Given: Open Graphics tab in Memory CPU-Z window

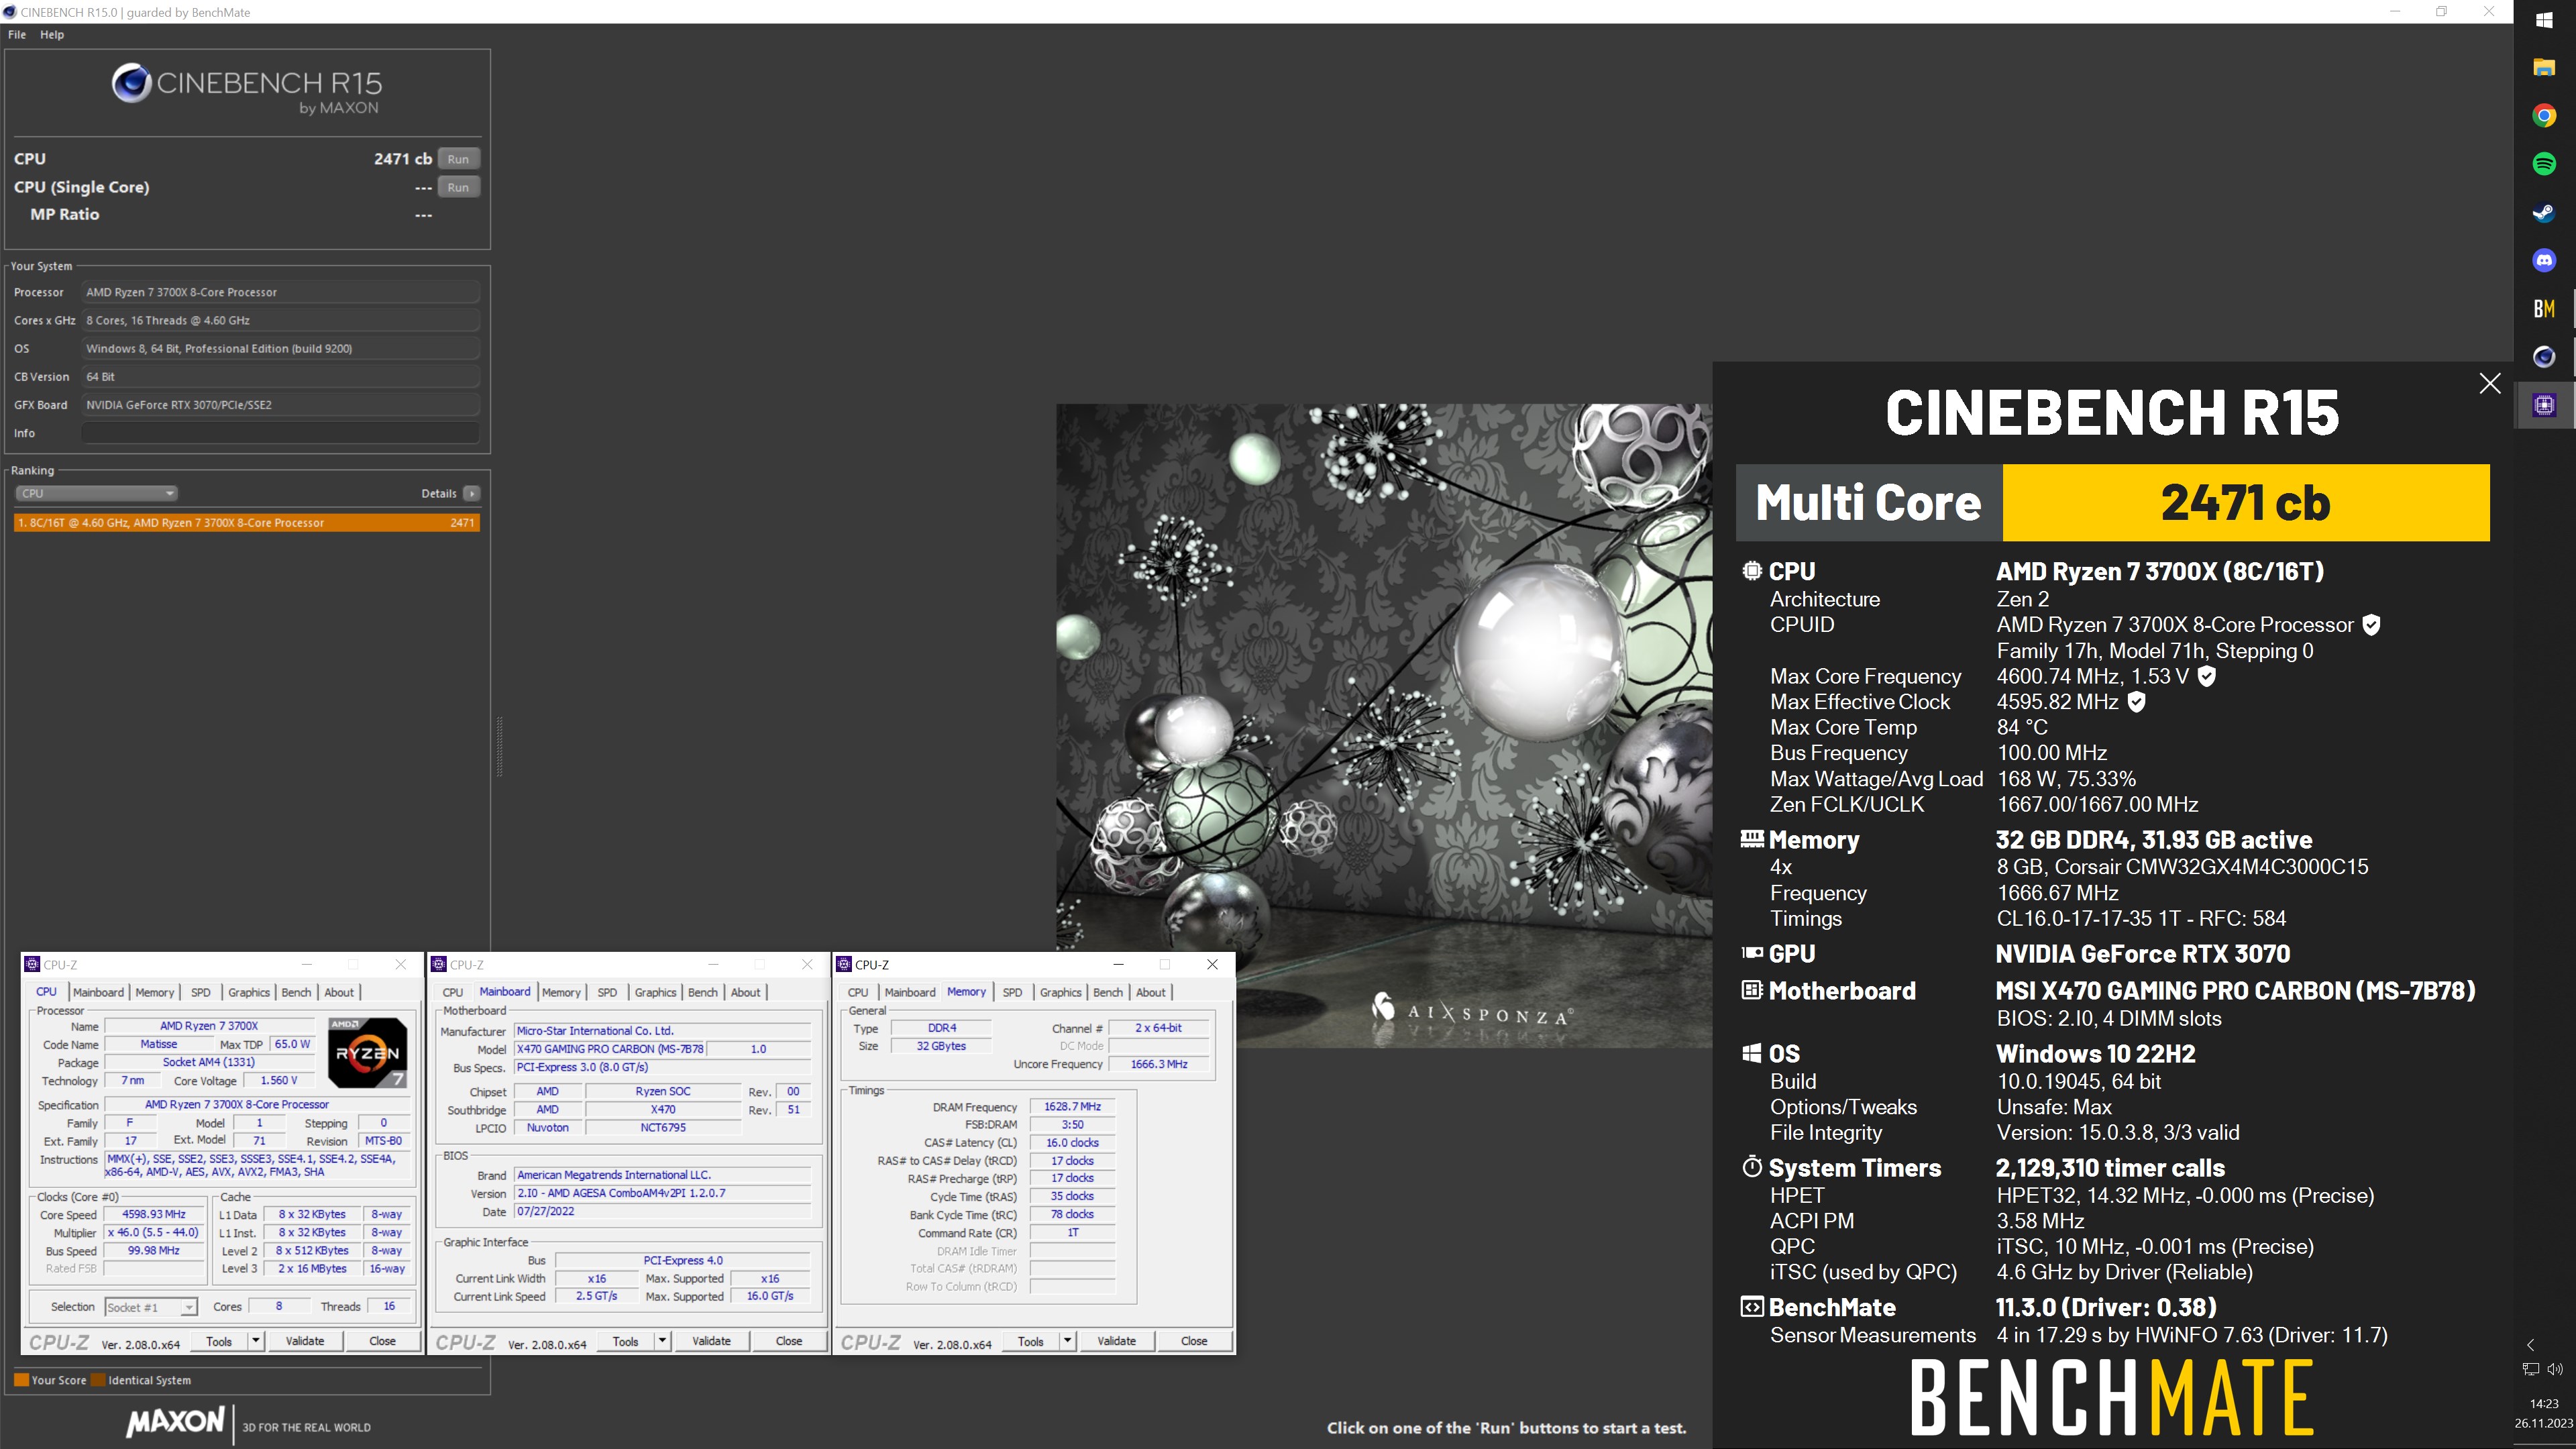Looking at the screenshot, I should (1060, 992).
